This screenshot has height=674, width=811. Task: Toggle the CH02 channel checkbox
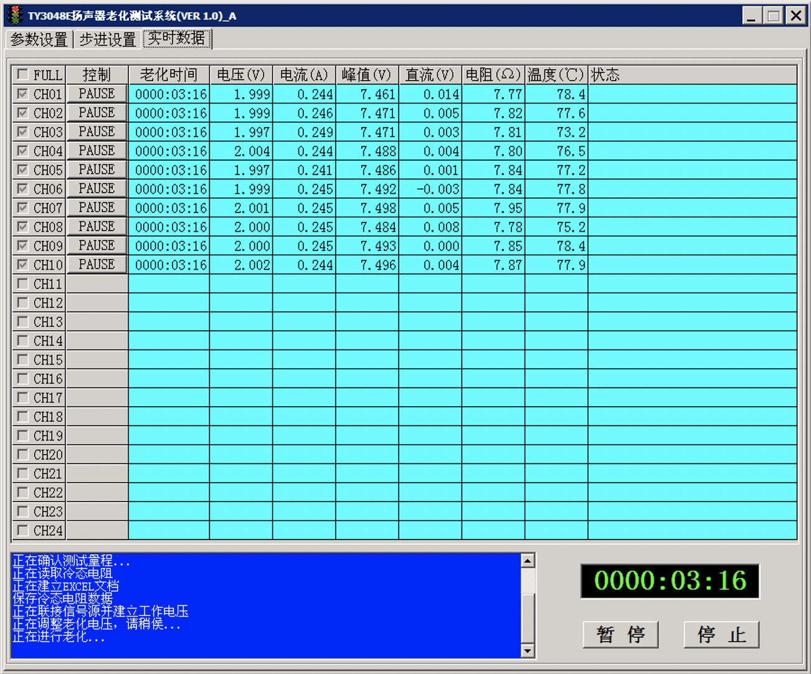pos(23,113)
